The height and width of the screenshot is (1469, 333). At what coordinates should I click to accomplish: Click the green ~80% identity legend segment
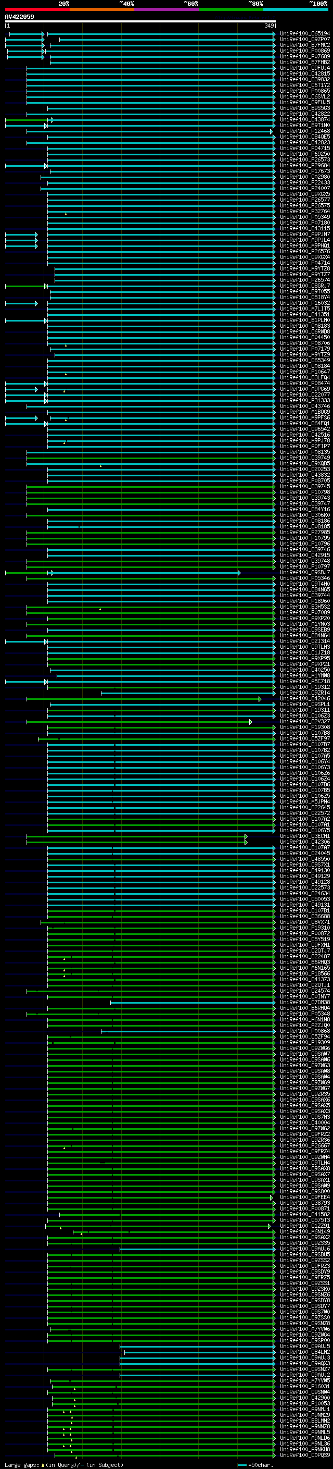click(231, 9)
